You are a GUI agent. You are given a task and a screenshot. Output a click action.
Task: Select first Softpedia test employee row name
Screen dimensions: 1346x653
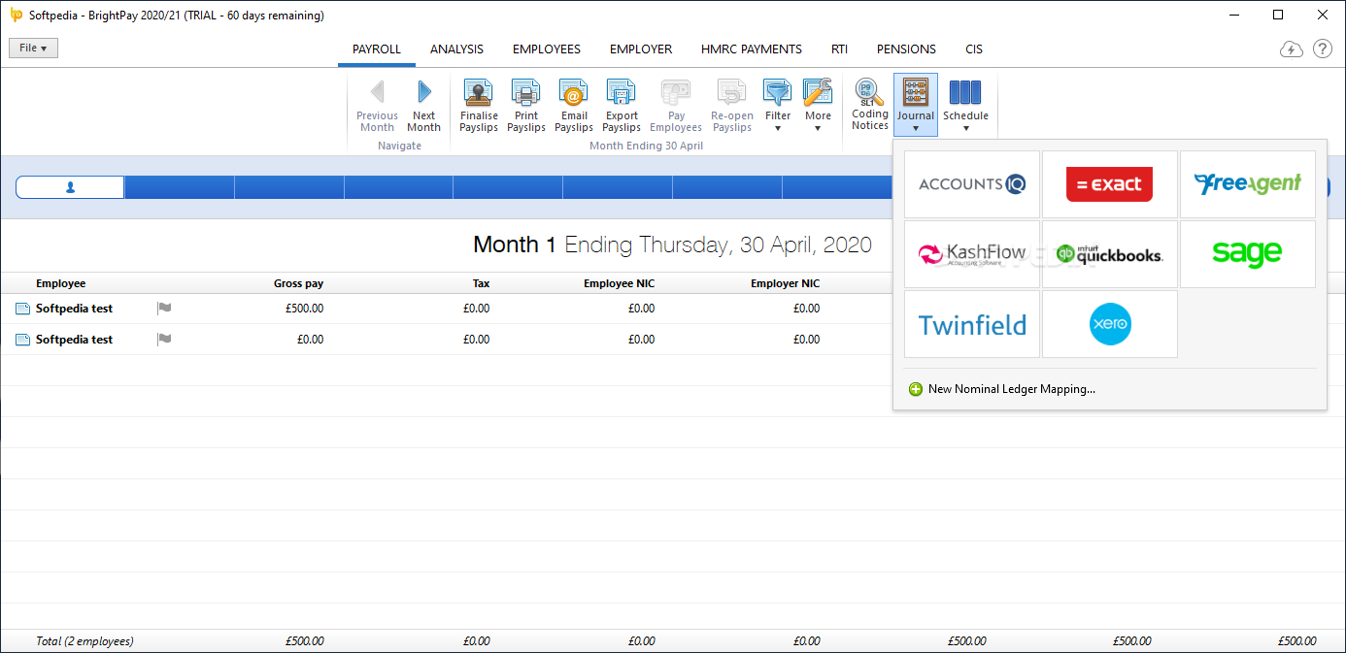coord(74,309)
